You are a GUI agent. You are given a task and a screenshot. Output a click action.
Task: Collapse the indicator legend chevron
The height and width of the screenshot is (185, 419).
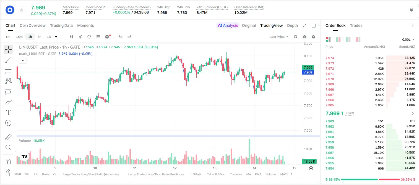tap(23, 60)
